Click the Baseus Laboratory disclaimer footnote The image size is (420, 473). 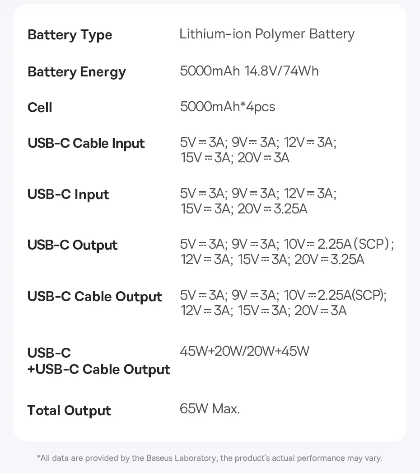(210, 458)
